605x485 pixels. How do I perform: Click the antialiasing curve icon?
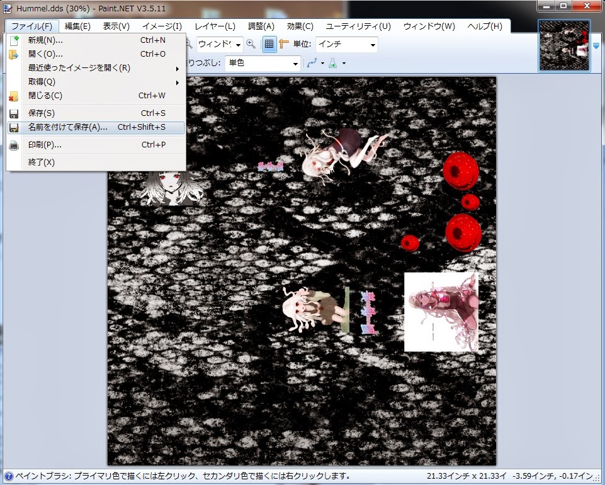pos(312,63)
